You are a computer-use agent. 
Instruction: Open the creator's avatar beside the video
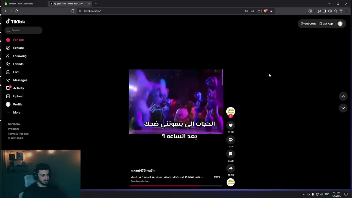[x=230, y=111]
